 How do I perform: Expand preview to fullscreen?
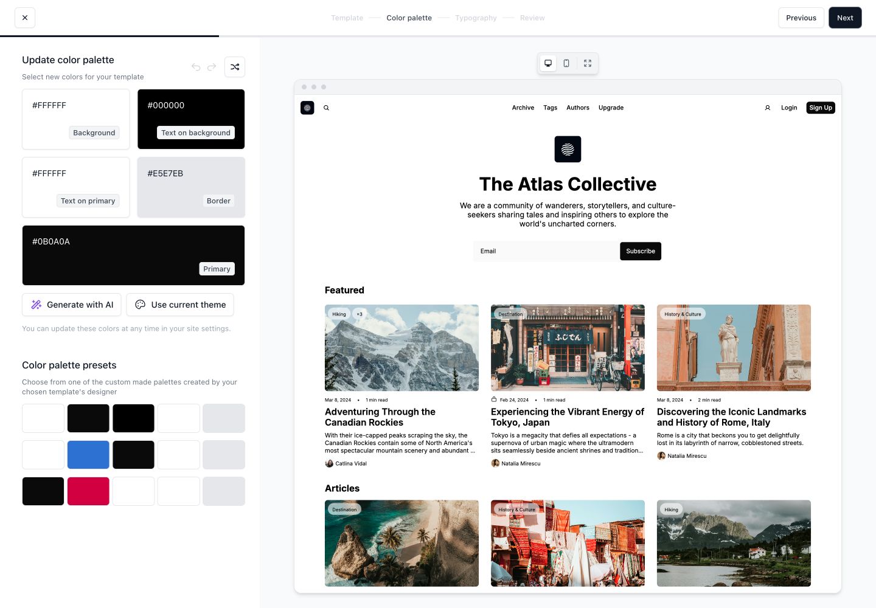pos(588,63)
